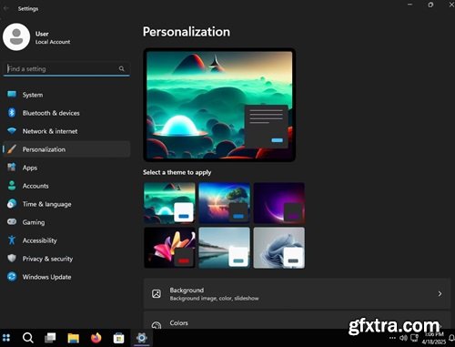Go to Privacy & security
The width and height of the screenshot is (455, 347).
click(x=66, y=259)
